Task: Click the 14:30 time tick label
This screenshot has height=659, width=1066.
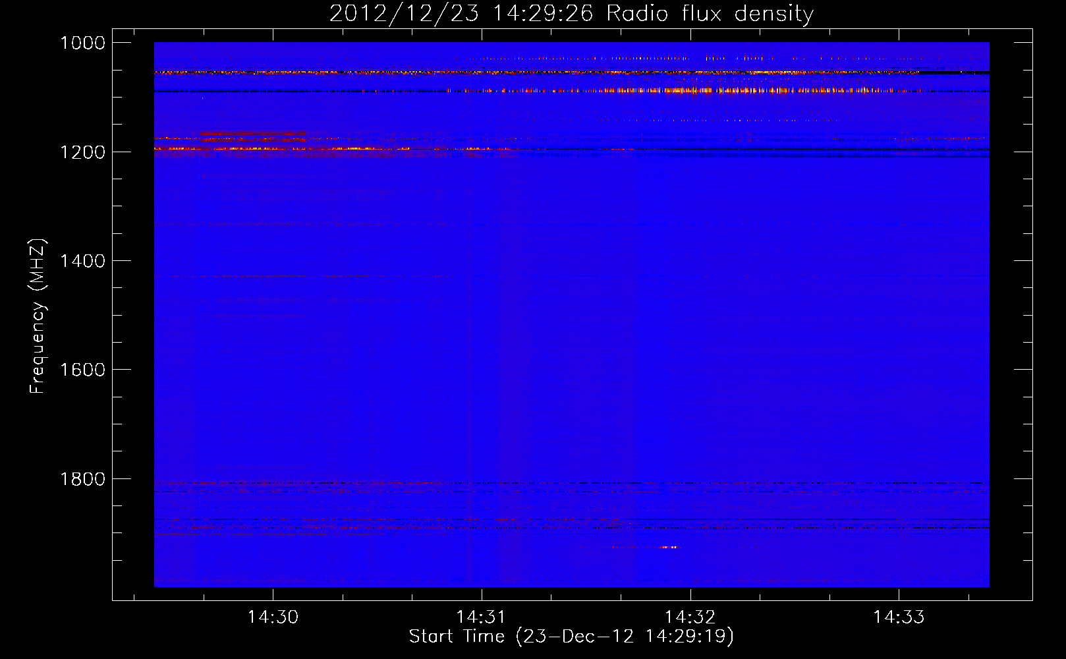Action: coord(273,617)
